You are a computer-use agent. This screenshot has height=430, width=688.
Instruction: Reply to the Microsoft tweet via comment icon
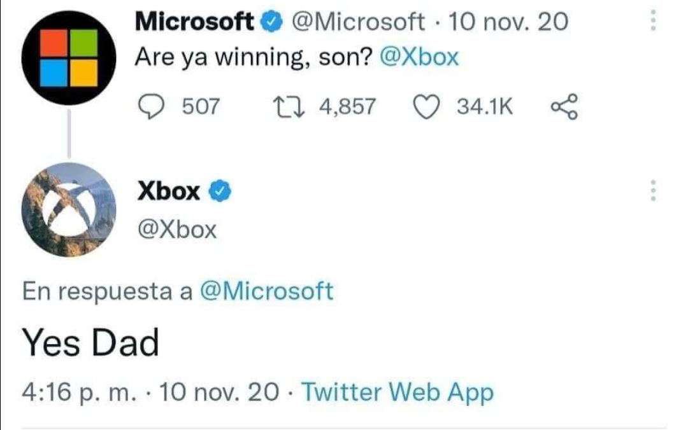pos(150,107)
